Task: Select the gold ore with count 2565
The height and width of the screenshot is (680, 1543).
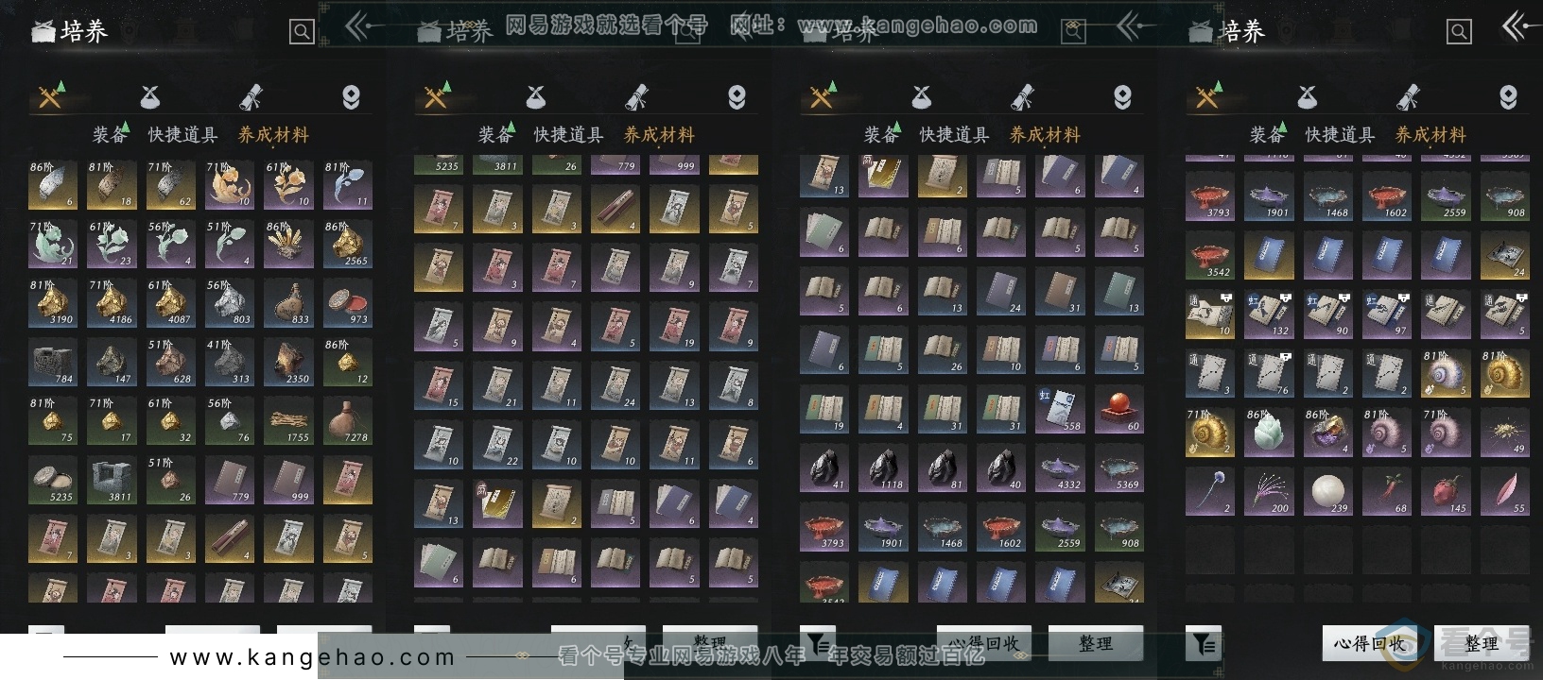Action: pyautogui.click(x=348, y=244)
